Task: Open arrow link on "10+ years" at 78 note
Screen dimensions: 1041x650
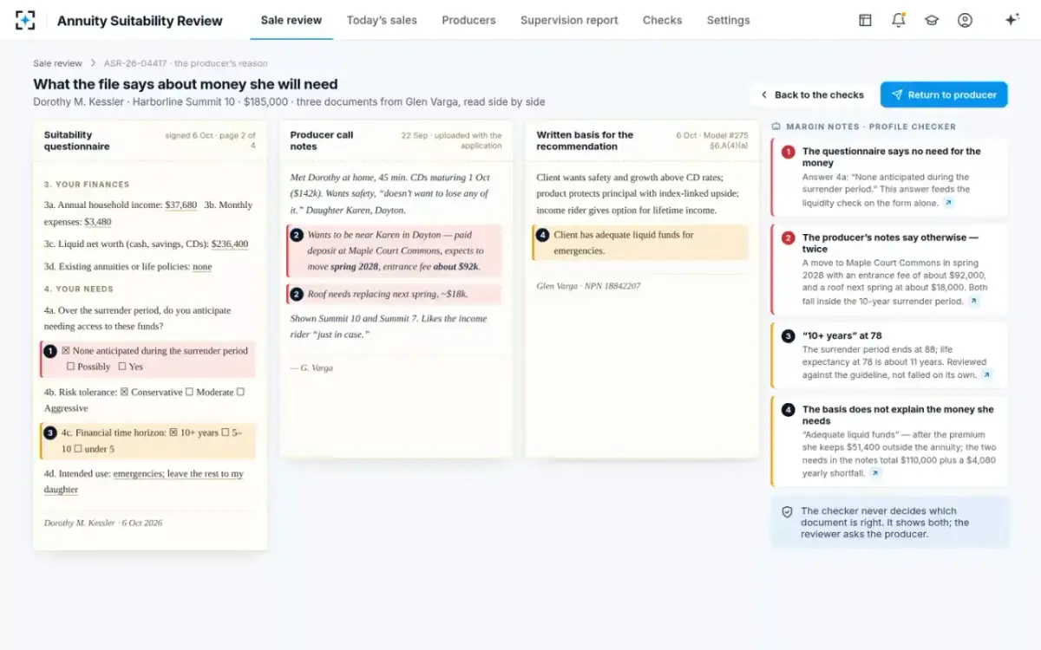Action: (985, 375)
